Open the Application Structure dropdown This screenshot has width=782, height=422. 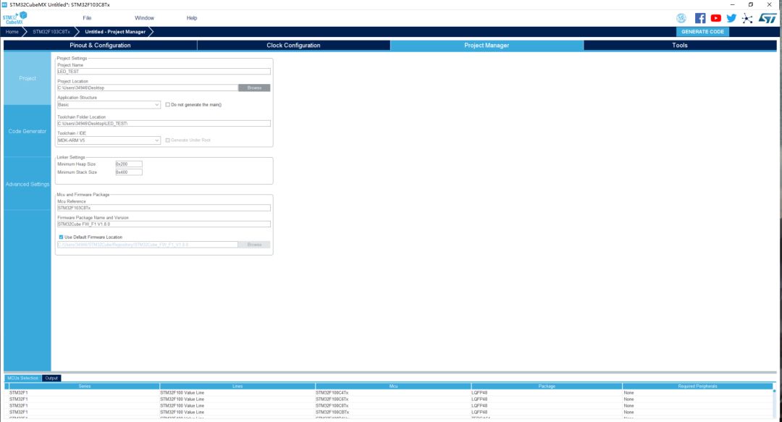109,105
